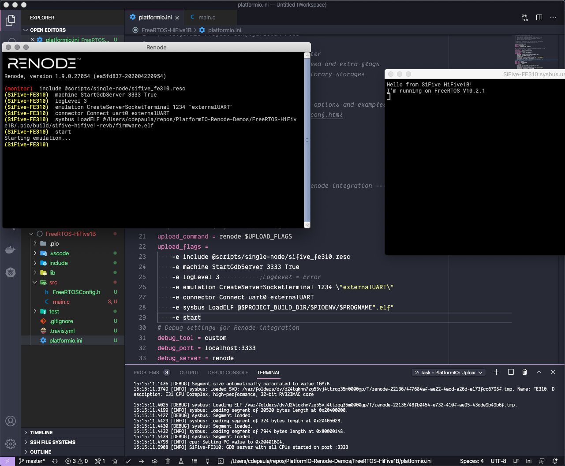Image resolution: width=565 pixels, height=466 pixels.
Task: Collapse the Open Editors section
Action: (73, 30)
